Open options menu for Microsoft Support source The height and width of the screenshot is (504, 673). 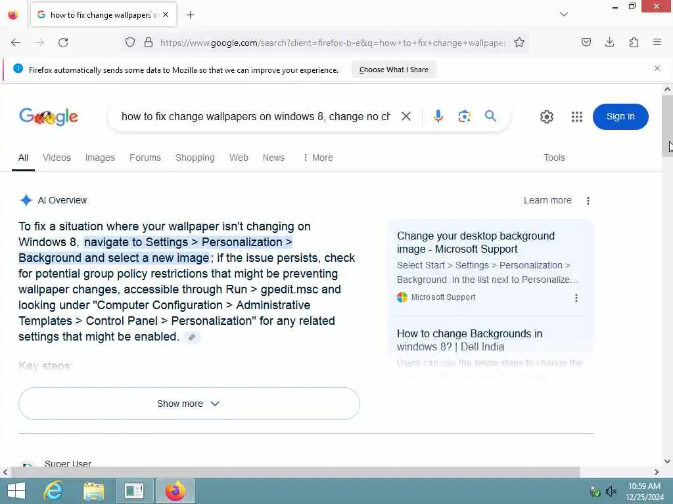576,298
